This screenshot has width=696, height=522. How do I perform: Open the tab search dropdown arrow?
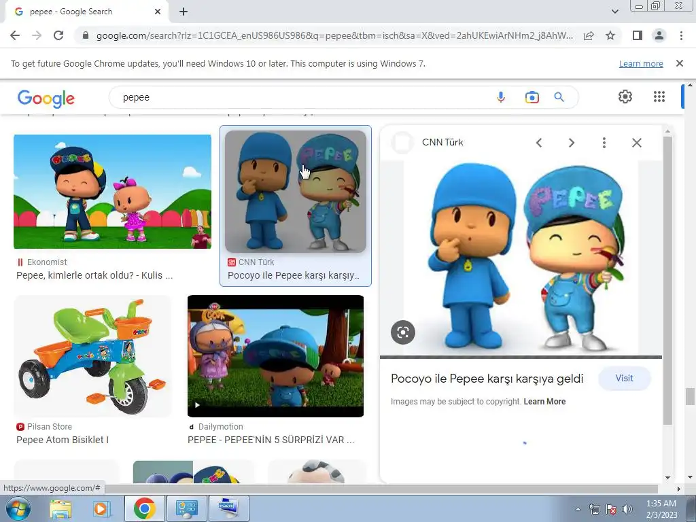[x=614, y=12]
